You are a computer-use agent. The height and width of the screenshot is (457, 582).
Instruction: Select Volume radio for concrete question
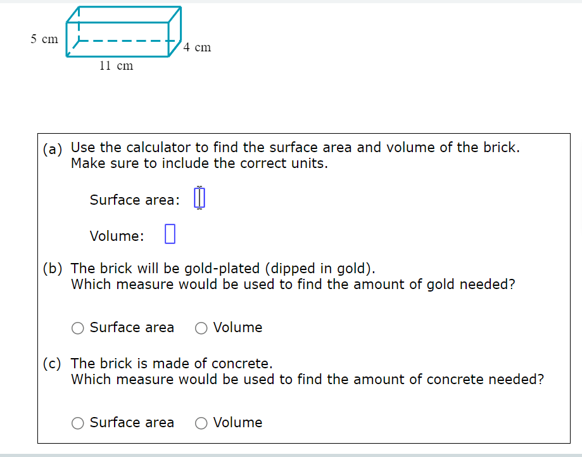[201, 423]
